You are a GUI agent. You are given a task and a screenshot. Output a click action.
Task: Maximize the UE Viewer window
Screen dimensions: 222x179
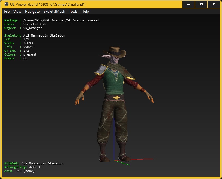point(201,4)
